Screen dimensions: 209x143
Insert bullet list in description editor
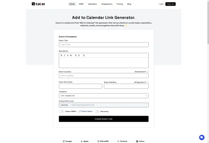tap(79, 55)
